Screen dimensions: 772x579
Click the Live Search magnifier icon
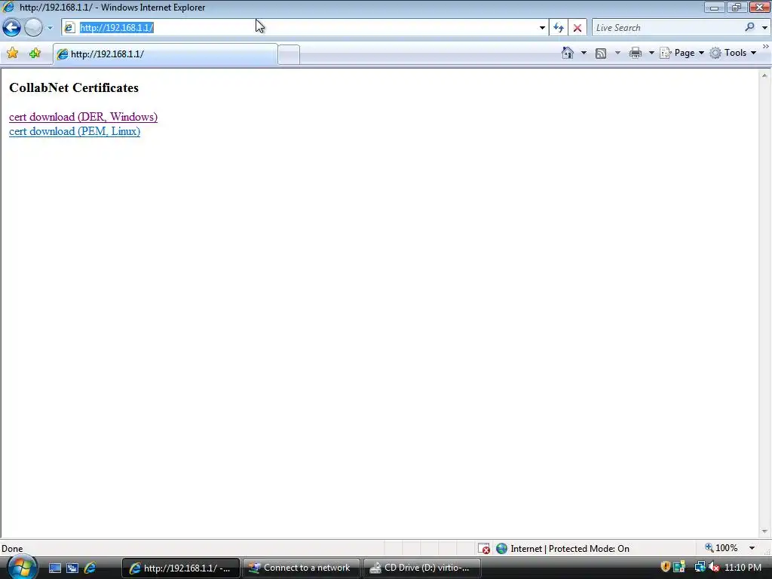click(750, 28)
